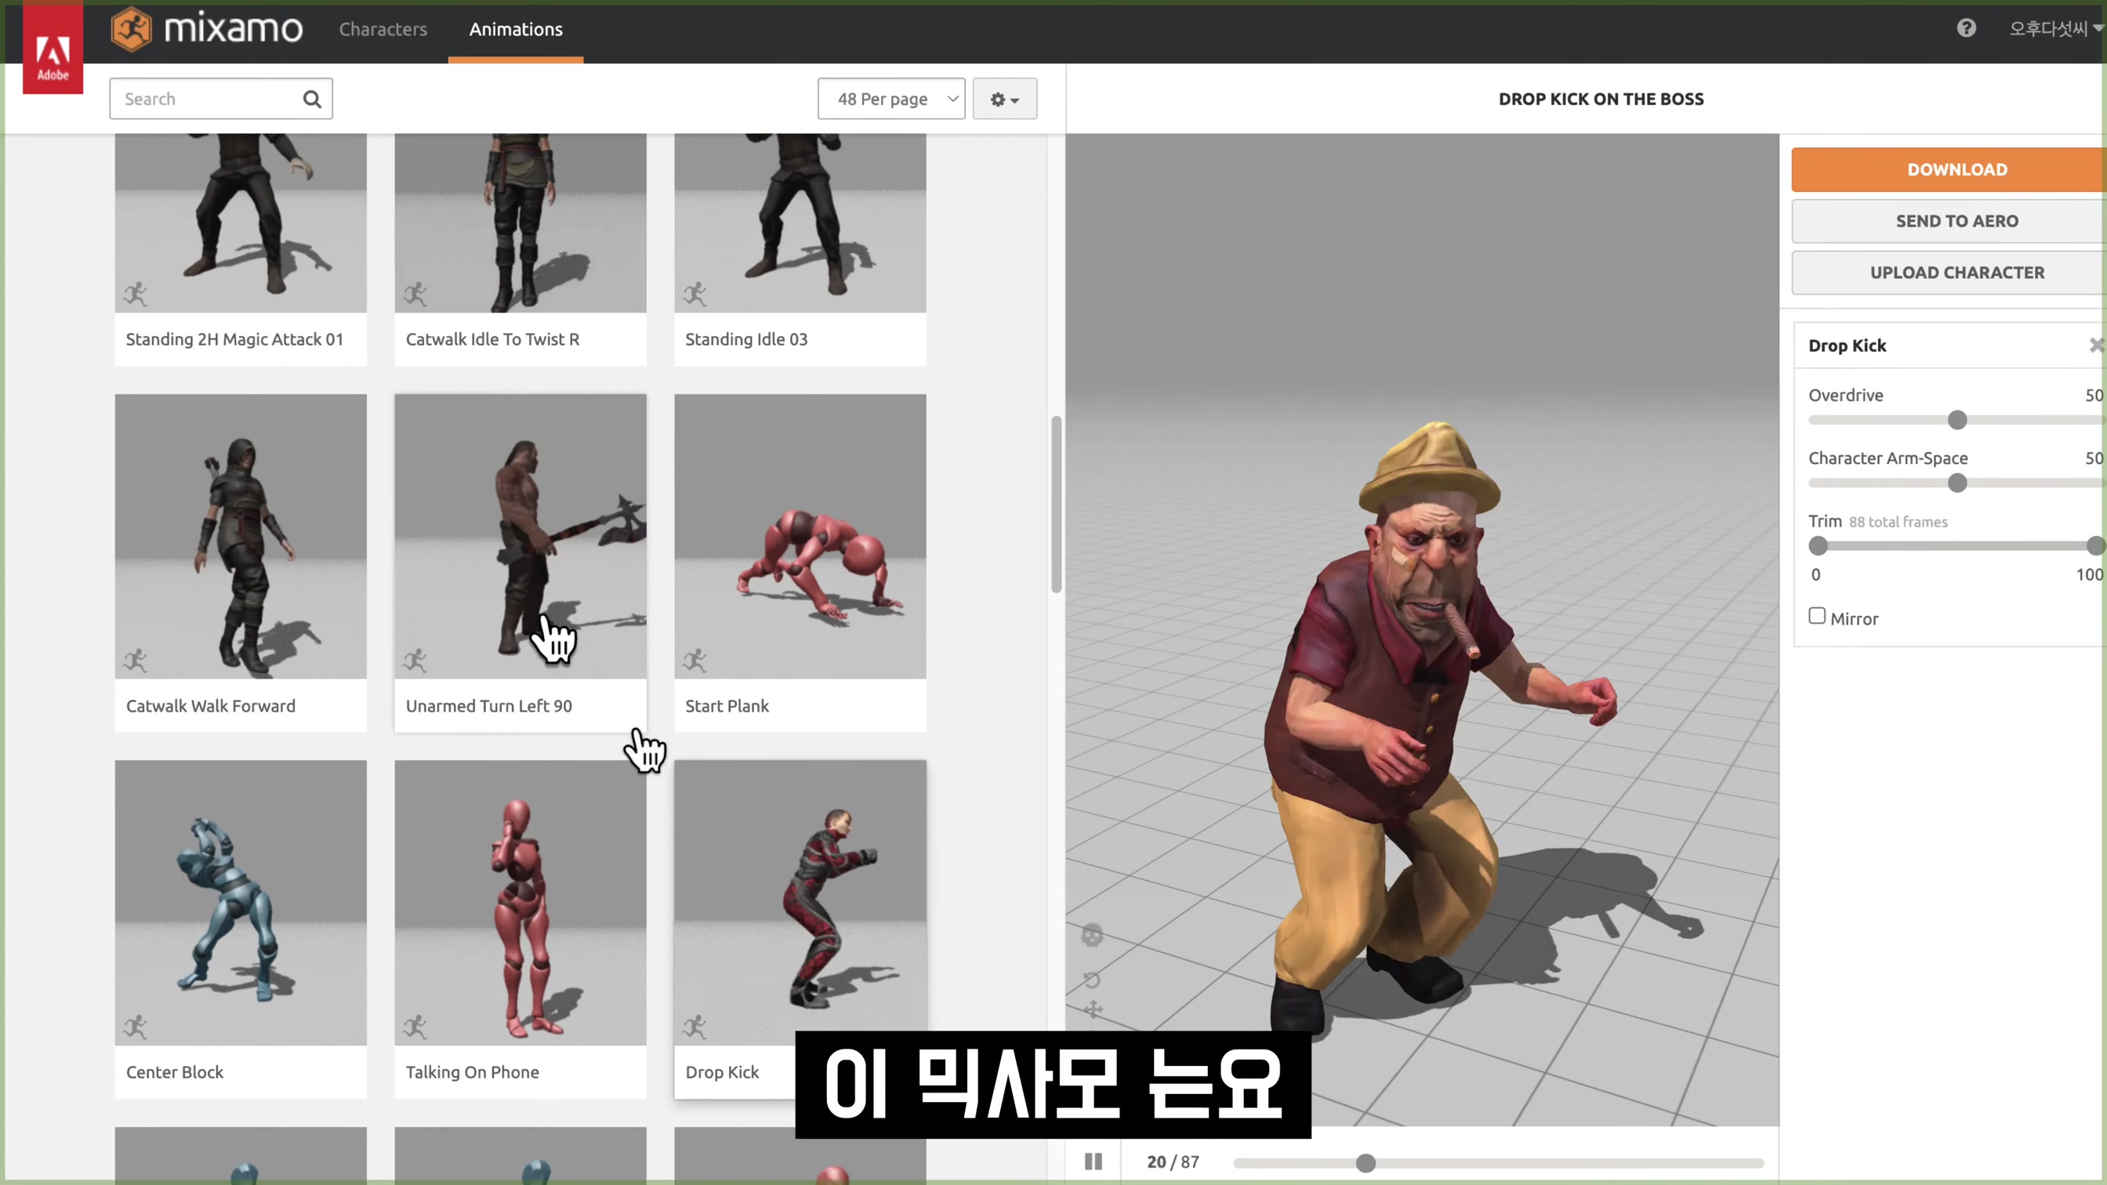Open the gear settings dropdown
The height and width of the screenshot is (1185, 2107).
[1004, 99]
